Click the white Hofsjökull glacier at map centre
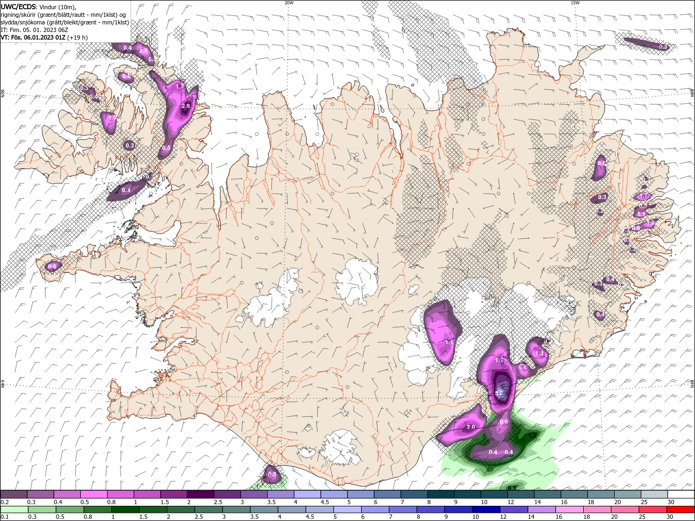Image resolution: width=695 pixels, height=521 pixels. click(357, 282)
